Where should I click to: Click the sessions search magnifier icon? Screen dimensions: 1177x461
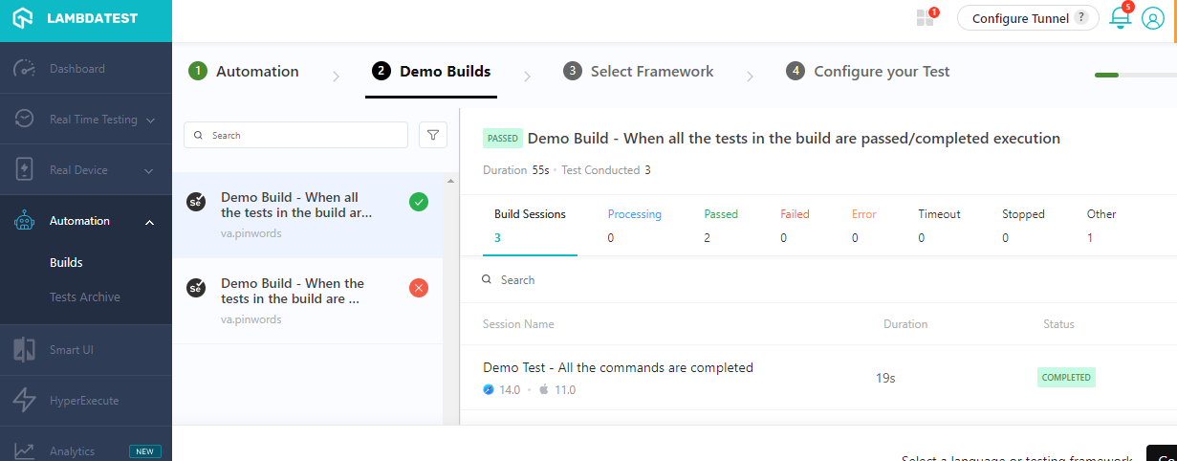click(x=488, y=280)
